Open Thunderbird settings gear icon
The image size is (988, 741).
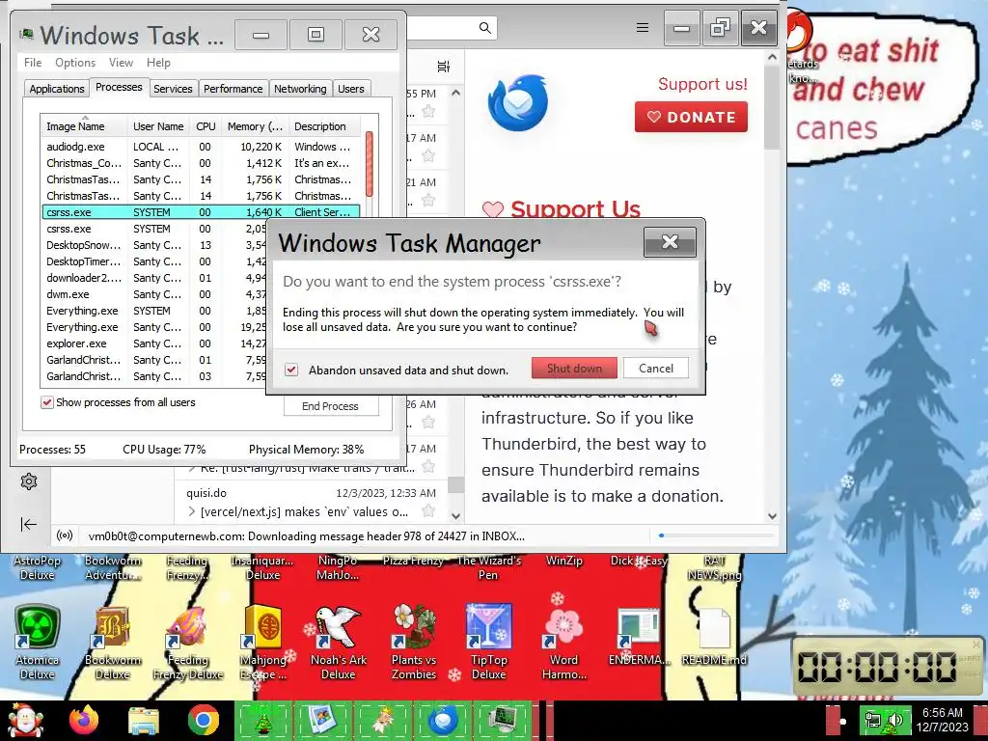pos(28,481)
